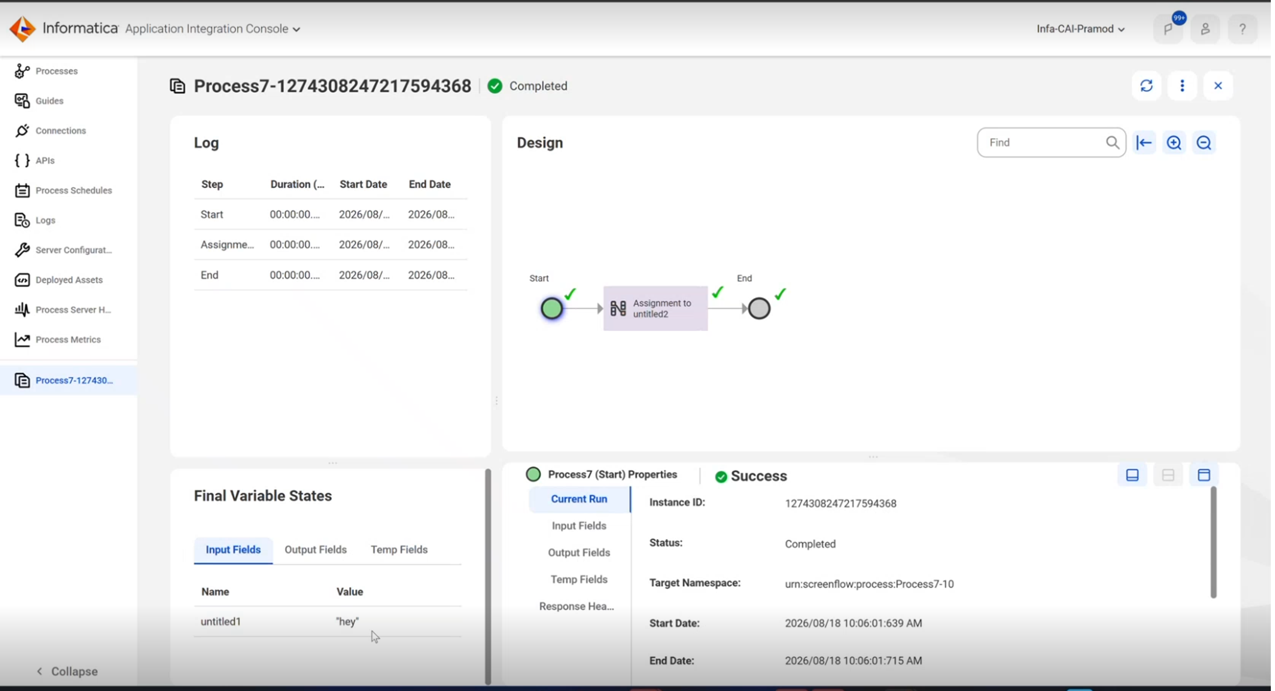Select the Assignme... row in Log

[x=330, y=244]
